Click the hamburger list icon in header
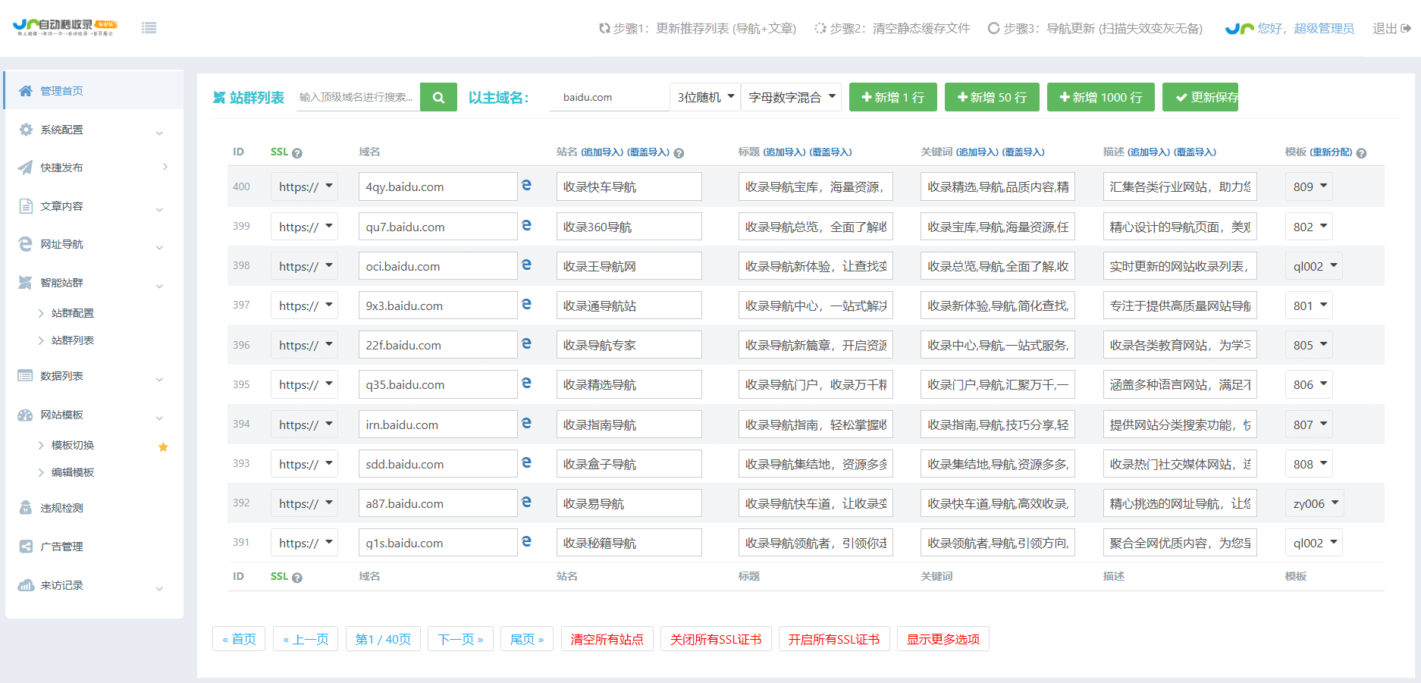Image resolution: width=1421 pixels, height=683 pixels. click(149, 27)
